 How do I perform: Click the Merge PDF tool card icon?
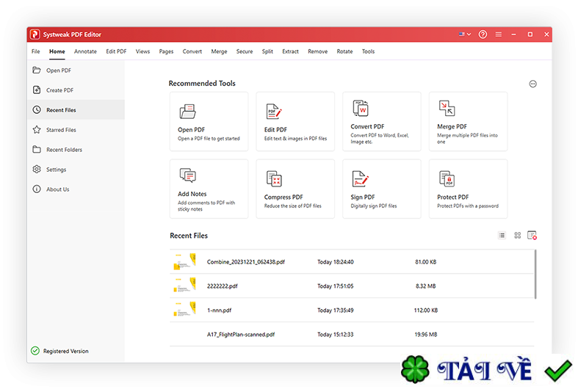pyautogui.click(x=447, y=108)
